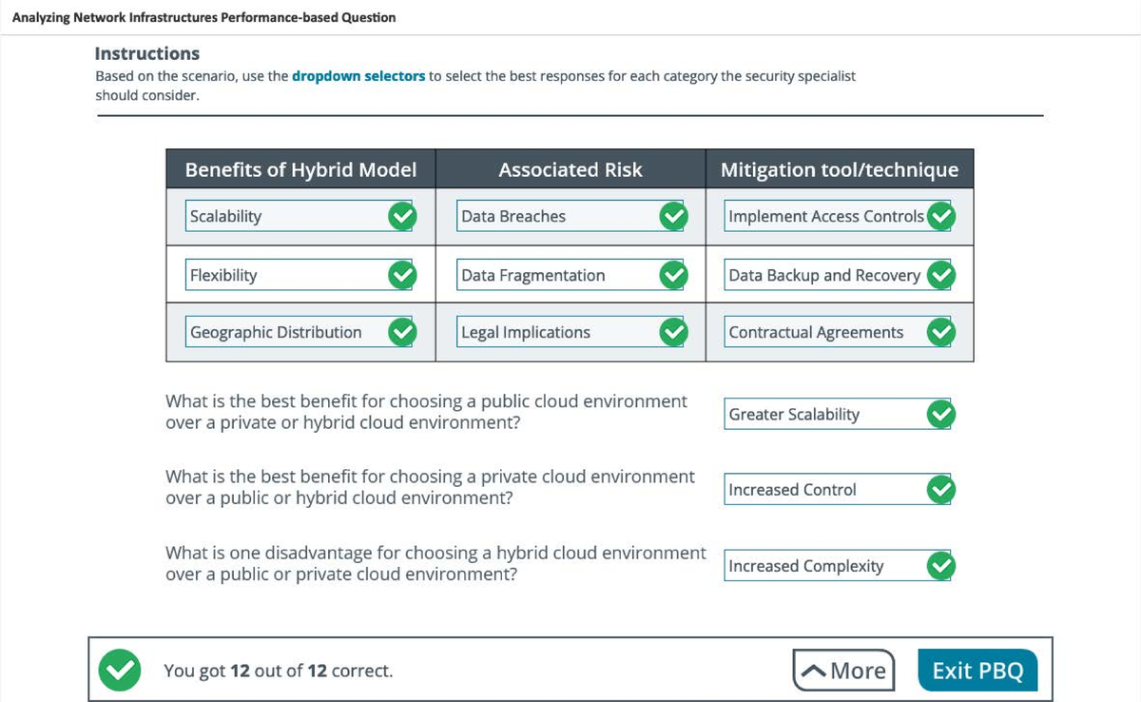Viewport: 1141px width, 702px height.
Task: Click the checkmark beside Implement Access Controls
Action: (940, 216)
